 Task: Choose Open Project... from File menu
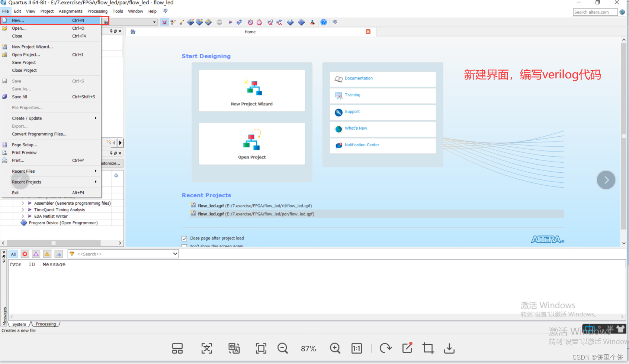(x=51, y=55)
